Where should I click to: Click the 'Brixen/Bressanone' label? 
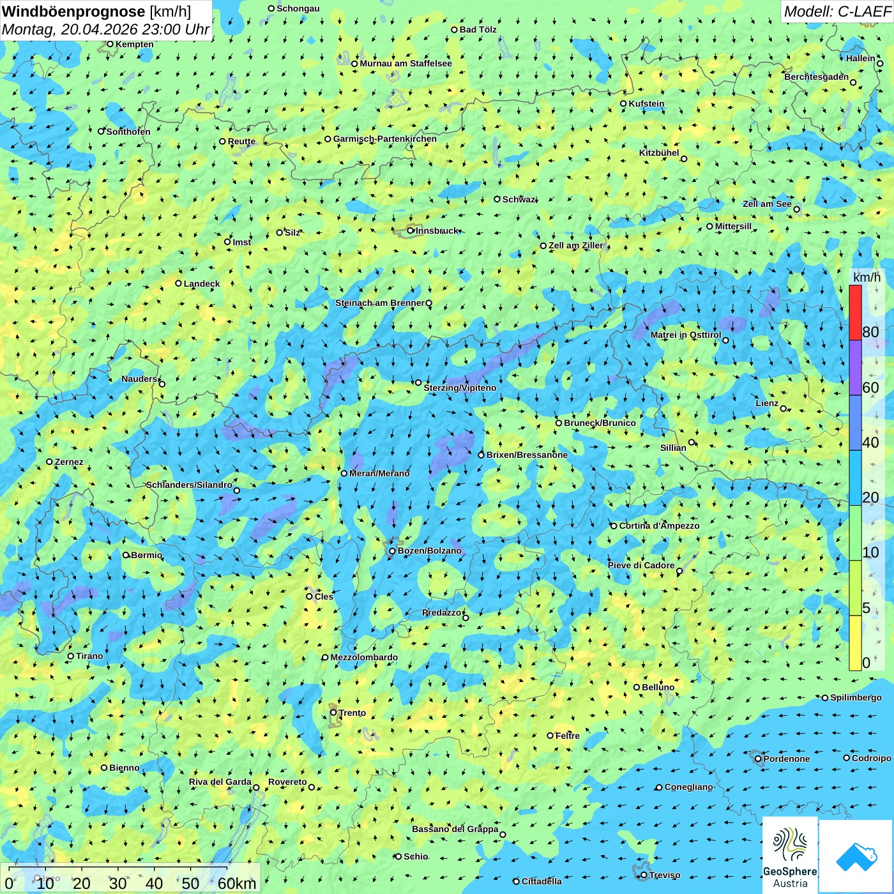click(x=527, y=455)
